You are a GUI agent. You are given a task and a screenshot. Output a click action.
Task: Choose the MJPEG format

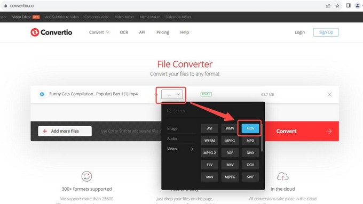(x=230, y=177)
